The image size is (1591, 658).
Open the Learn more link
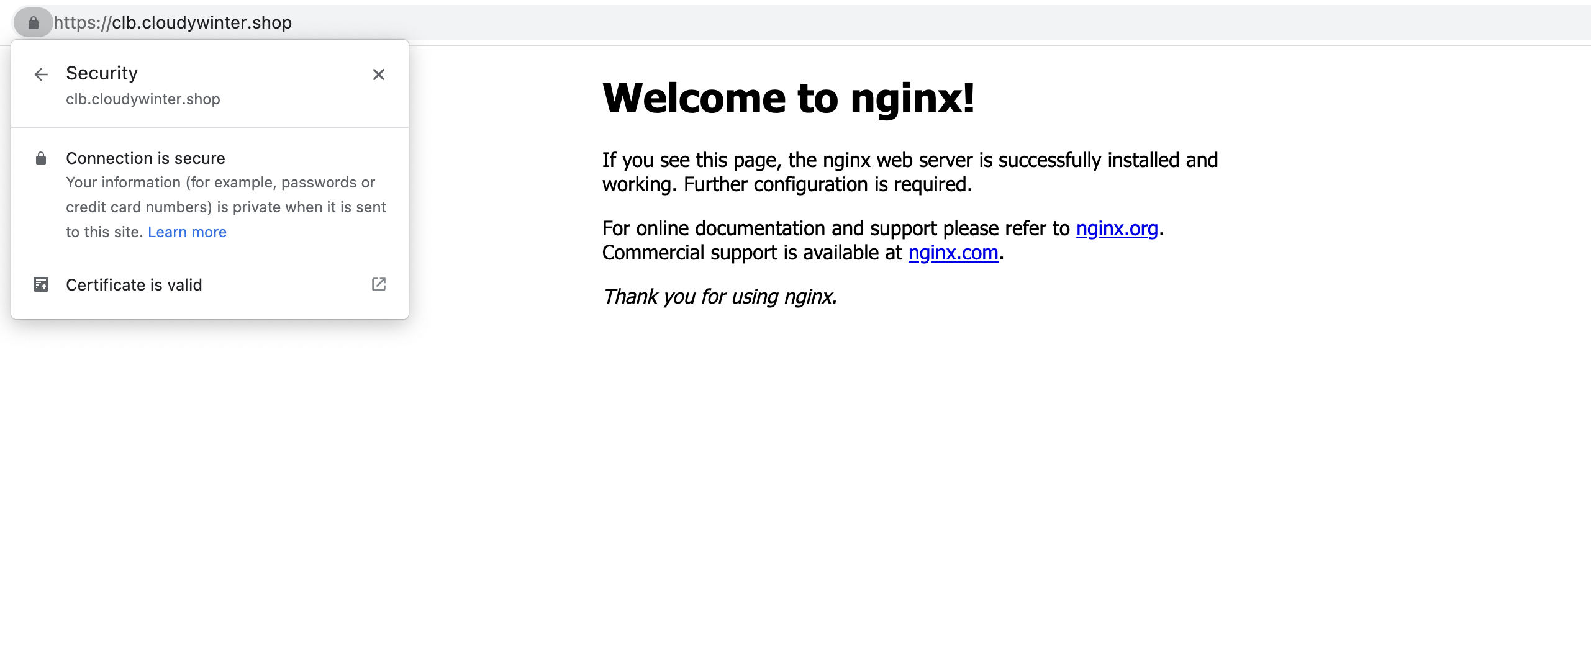pyautogui.click(x=187, y=232)
